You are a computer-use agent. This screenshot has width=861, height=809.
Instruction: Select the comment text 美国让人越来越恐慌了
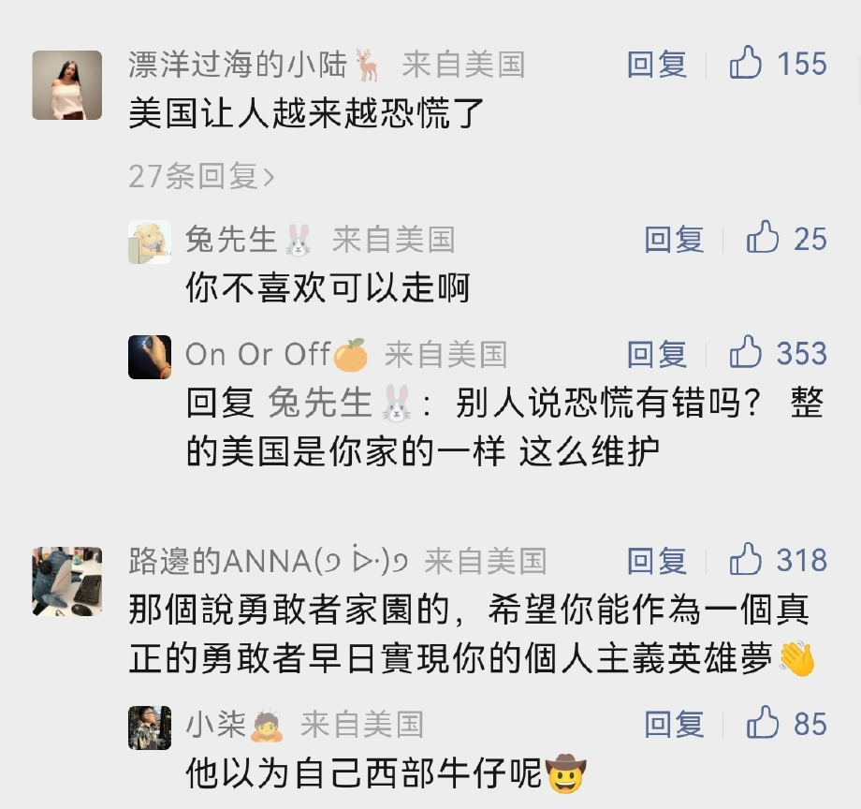pyautogui.click(x=307, y=115)
